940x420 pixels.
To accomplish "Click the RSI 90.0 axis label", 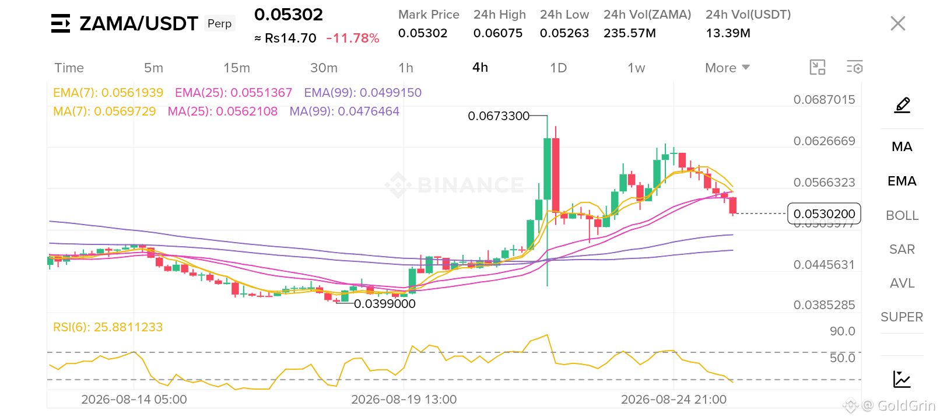I will click(x=843, y=331).
